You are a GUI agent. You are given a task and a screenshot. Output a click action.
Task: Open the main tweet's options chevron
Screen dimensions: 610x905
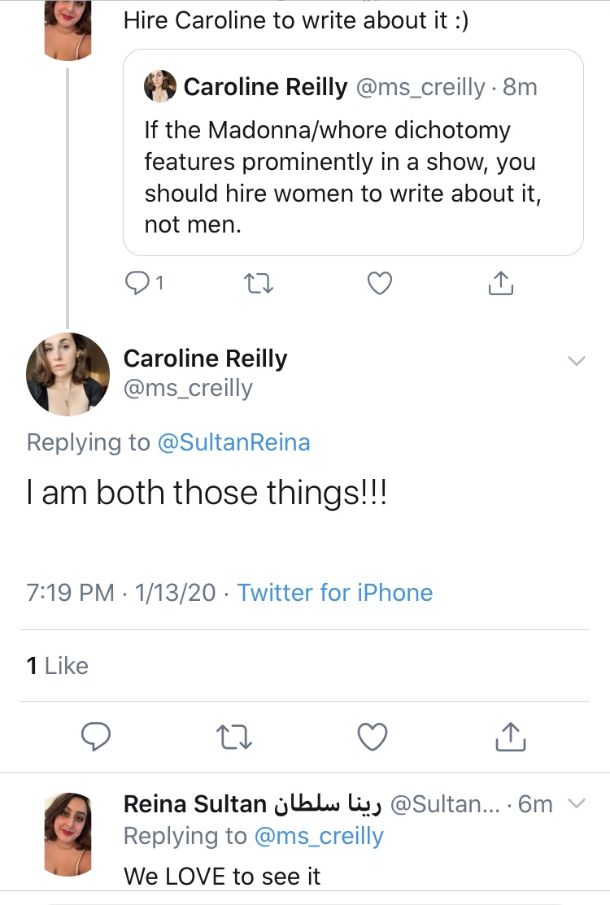[576, 361]
